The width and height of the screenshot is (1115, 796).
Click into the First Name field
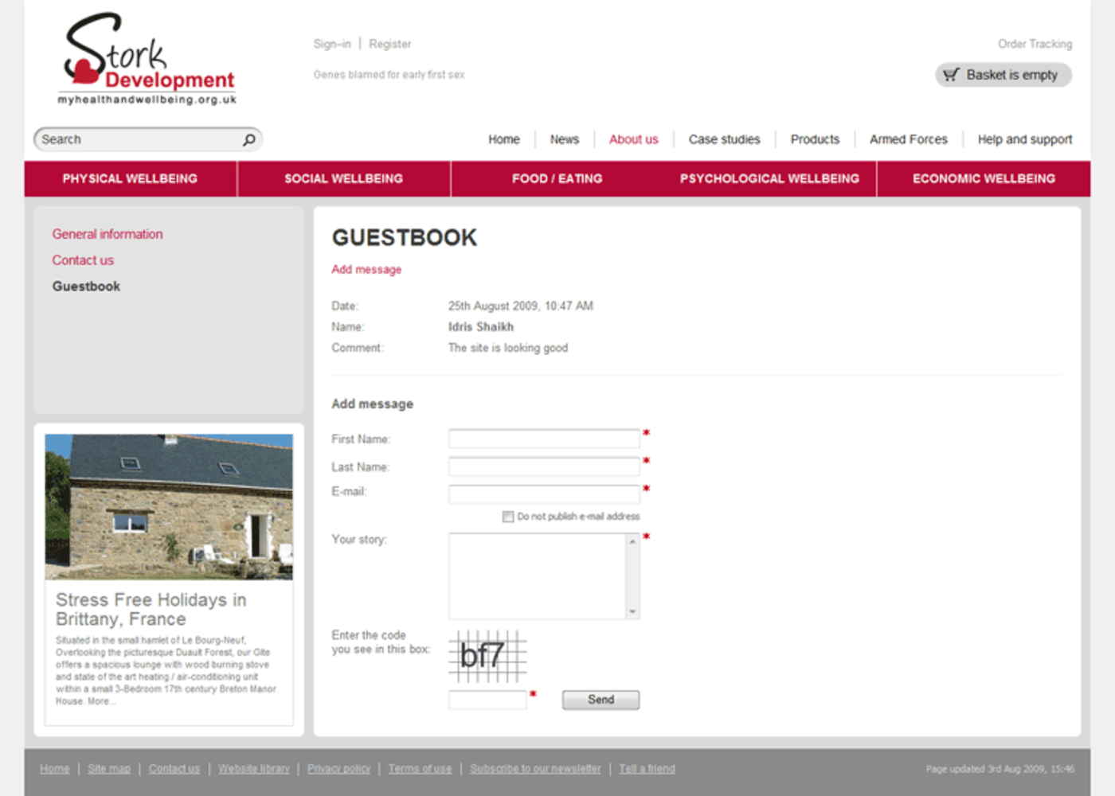point(543,439)
